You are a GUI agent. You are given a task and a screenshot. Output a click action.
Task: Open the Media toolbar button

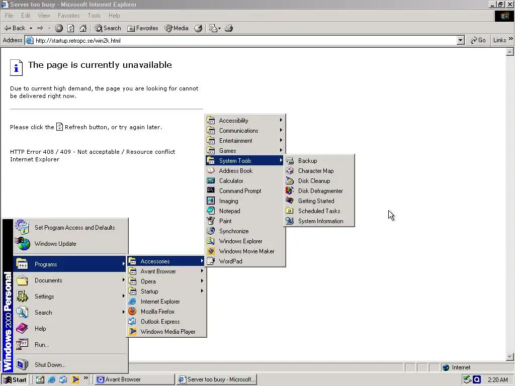[177, 28]
